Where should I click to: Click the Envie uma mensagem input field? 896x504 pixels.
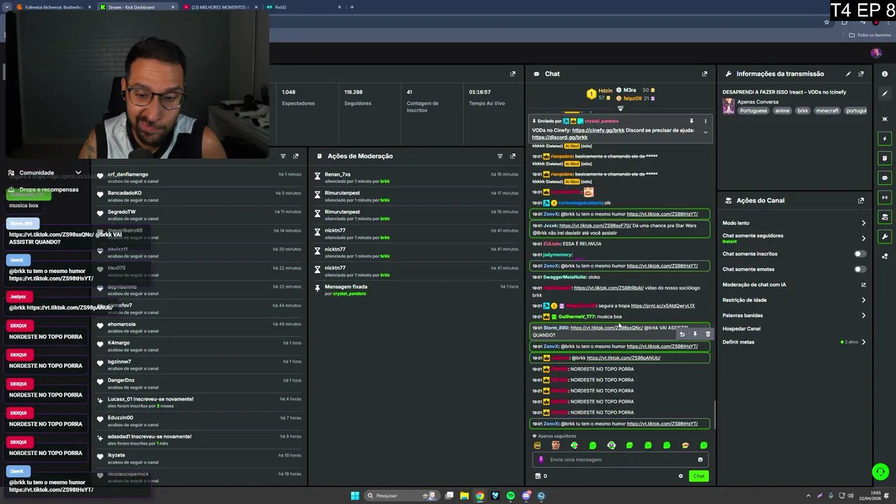click(x=620, y=460)
